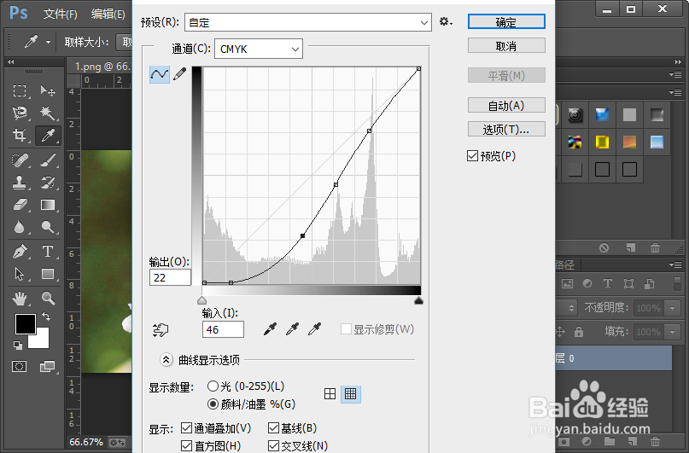Screen dimensions: 689x453
Task: Click the 自动(A) auto button
Action: (506, 105)
